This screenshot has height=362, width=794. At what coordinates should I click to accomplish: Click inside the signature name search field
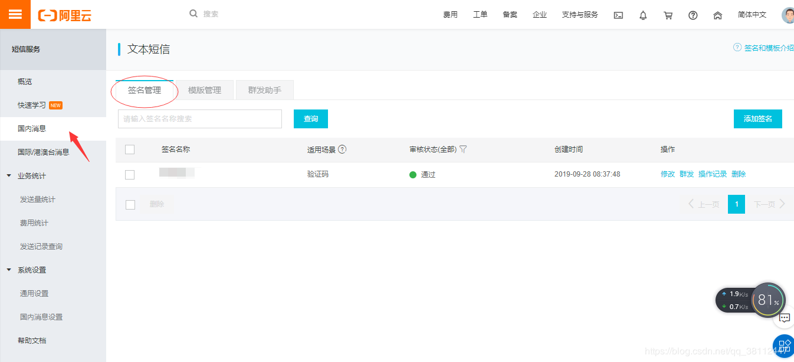(199, 118)
